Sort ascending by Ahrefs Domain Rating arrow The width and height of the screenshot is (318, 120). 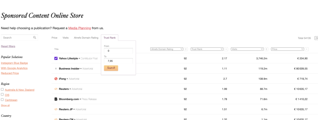(186, 49)
